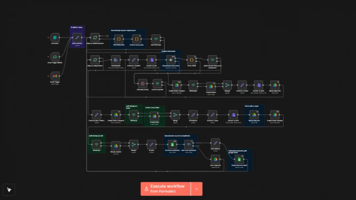The image size is (356, 200).
Task: Select the Dodaj rekord do tabeli node
Action: click(x=239, y=159)
